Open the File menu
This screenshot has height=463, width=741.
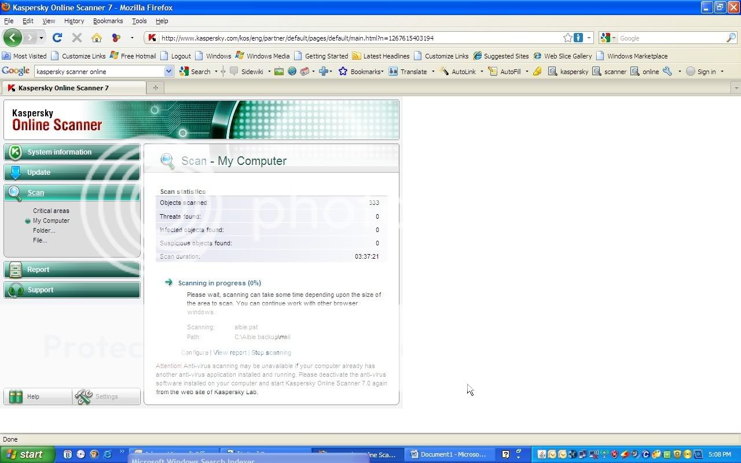[x=9, y=21]
